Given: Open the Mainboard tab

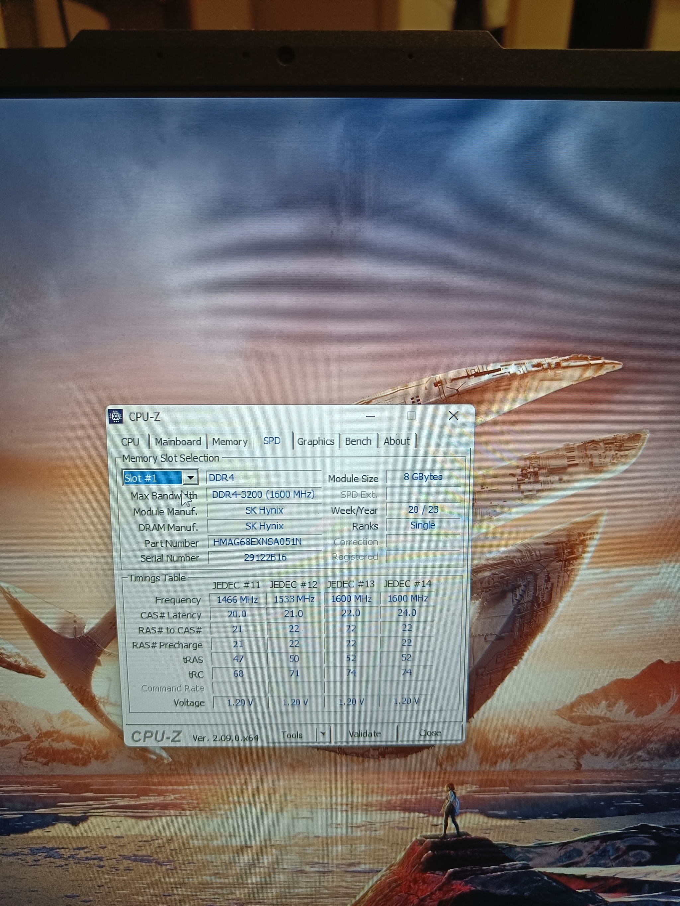Looking at the screenshot, I should (178, 442).
